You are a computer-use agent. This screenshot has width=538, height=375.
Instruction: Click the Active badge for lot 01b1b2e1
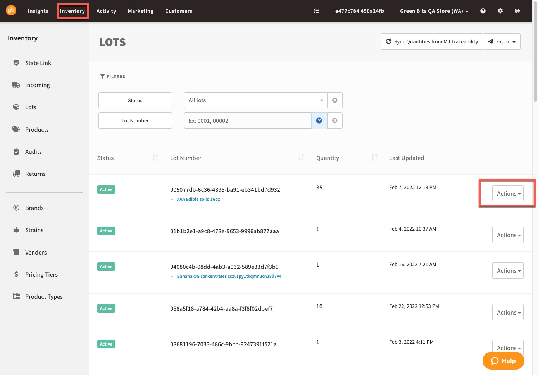click(x=106, y=231)
